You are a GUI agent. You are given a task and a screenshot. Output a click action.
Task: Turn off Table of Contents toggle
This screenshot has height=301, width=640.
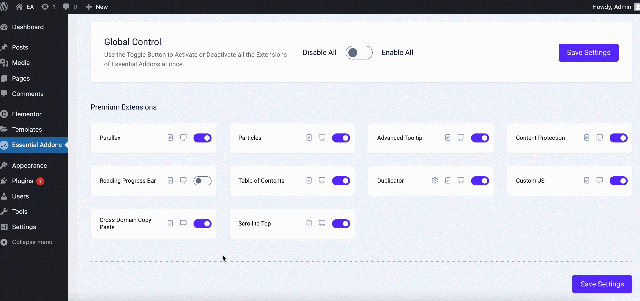coord(341,181)
